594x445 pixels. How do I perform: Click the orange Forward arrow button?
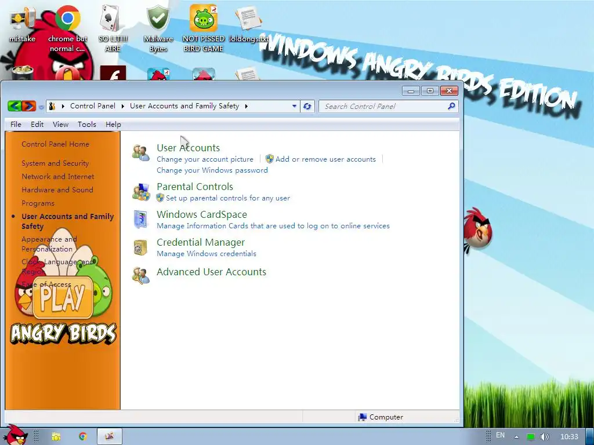click(x=28, y=106)
